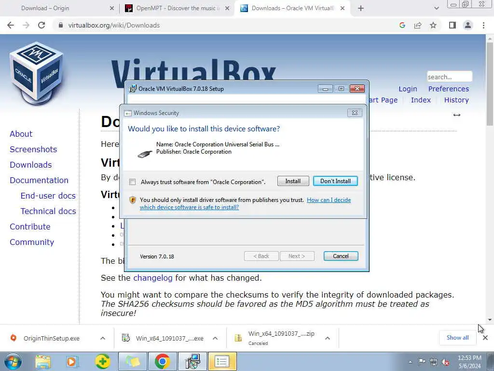
Task: Click the Install button in Windows Security
Action: point(293,181)
